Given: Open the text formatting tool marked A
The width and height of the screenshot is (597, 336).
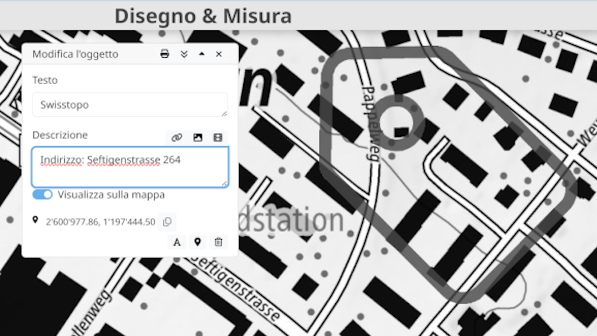Looking at the screenshot, I should click(177, 242).
